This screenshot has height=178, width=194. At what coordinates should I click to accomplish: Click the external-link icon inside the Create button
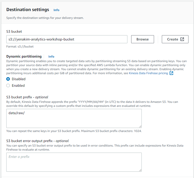[182, 39]
